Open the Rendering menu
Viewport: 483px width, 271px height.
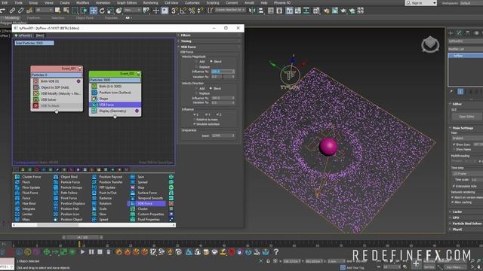pyautogui.click(x=150, y=3)
